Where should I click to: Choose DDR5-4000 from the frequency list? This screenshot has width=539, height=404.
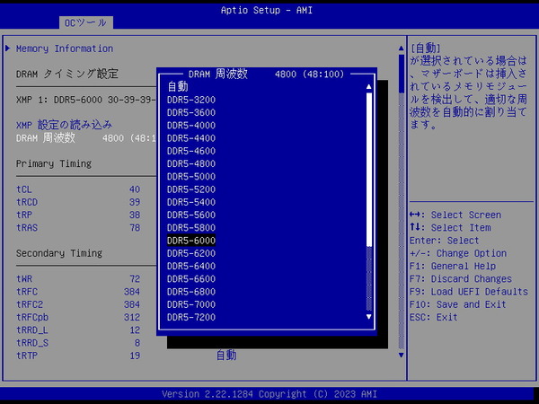tap(191, 125)
